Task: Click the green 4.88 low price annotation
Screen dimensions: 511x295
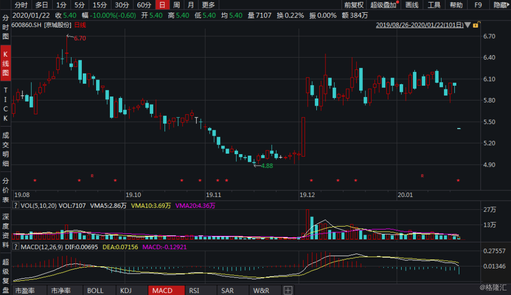Action: tap(267, 166)
